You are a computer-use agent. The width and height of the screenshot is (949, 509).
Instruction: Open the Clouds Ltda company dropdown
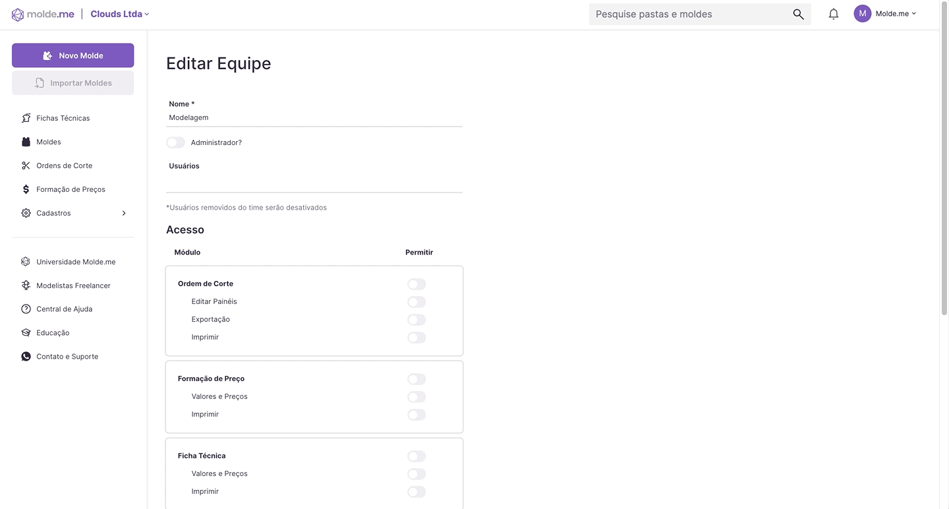(x=120, y=14)
